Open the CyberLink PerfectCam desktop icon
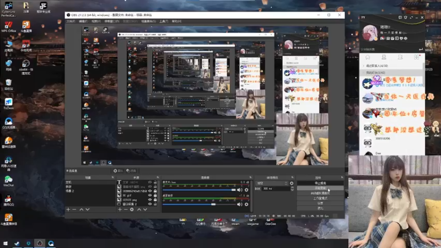441x248 pixels. click(x=8, y=9)
